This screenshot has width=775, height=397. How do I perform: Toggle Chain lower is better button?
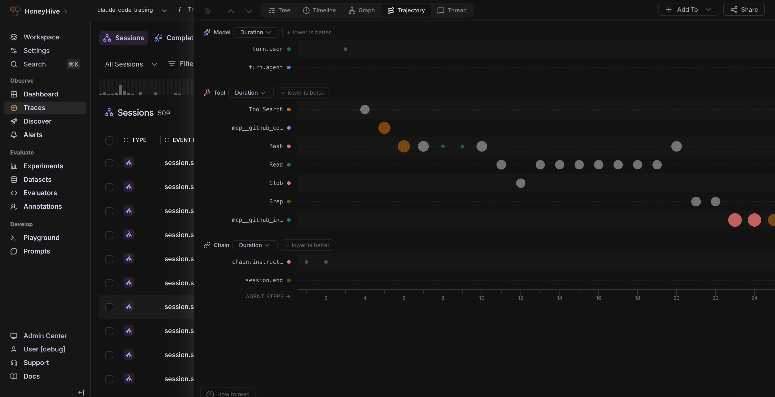coord(307,245)
